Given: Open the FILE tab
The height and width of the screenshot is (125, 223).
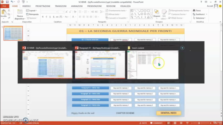Looking at the screenshot, I should coord(5,6).
